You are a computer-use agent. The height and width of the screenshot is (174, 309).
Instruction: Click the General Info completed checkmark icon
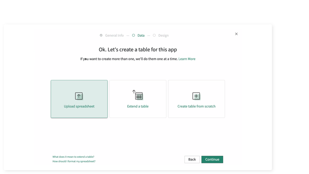(x=101, y=35)
